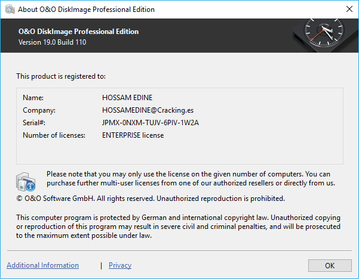Click the 'Company:' field label
Image resolution: width=359 pixels, height=279 pixels.
[x=39, y=110]
